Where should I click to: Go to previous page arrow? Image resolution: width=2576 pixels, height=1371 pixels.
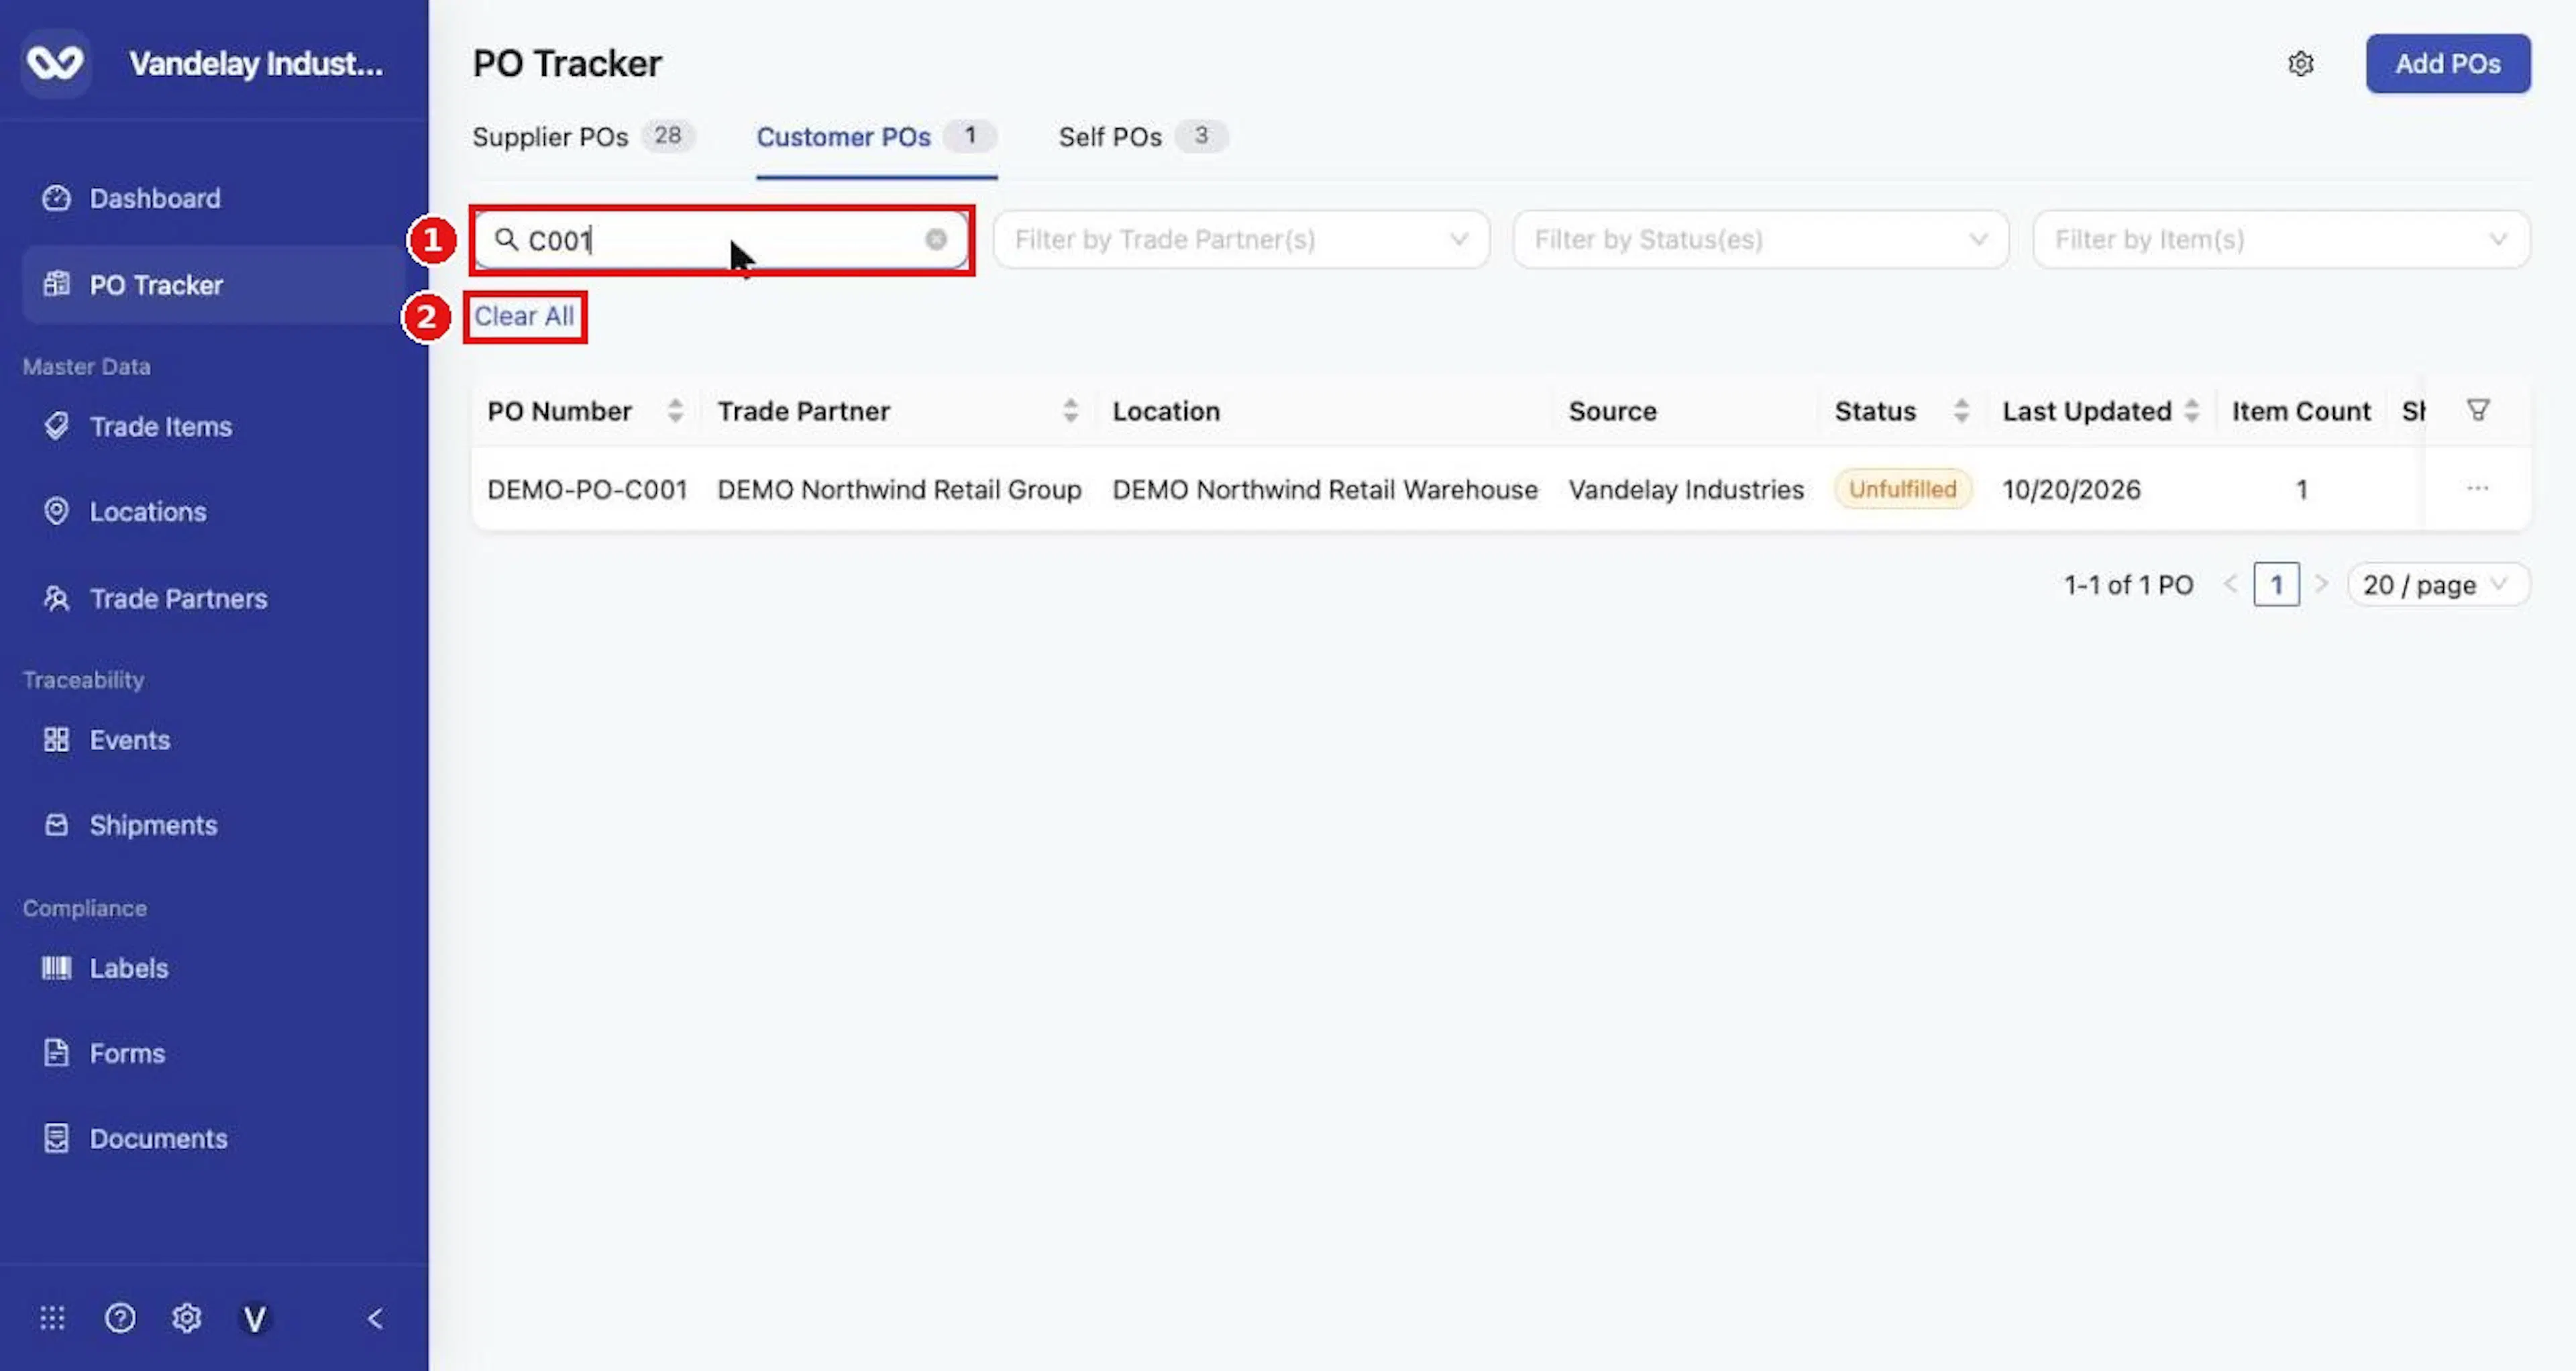[2229, 584]
